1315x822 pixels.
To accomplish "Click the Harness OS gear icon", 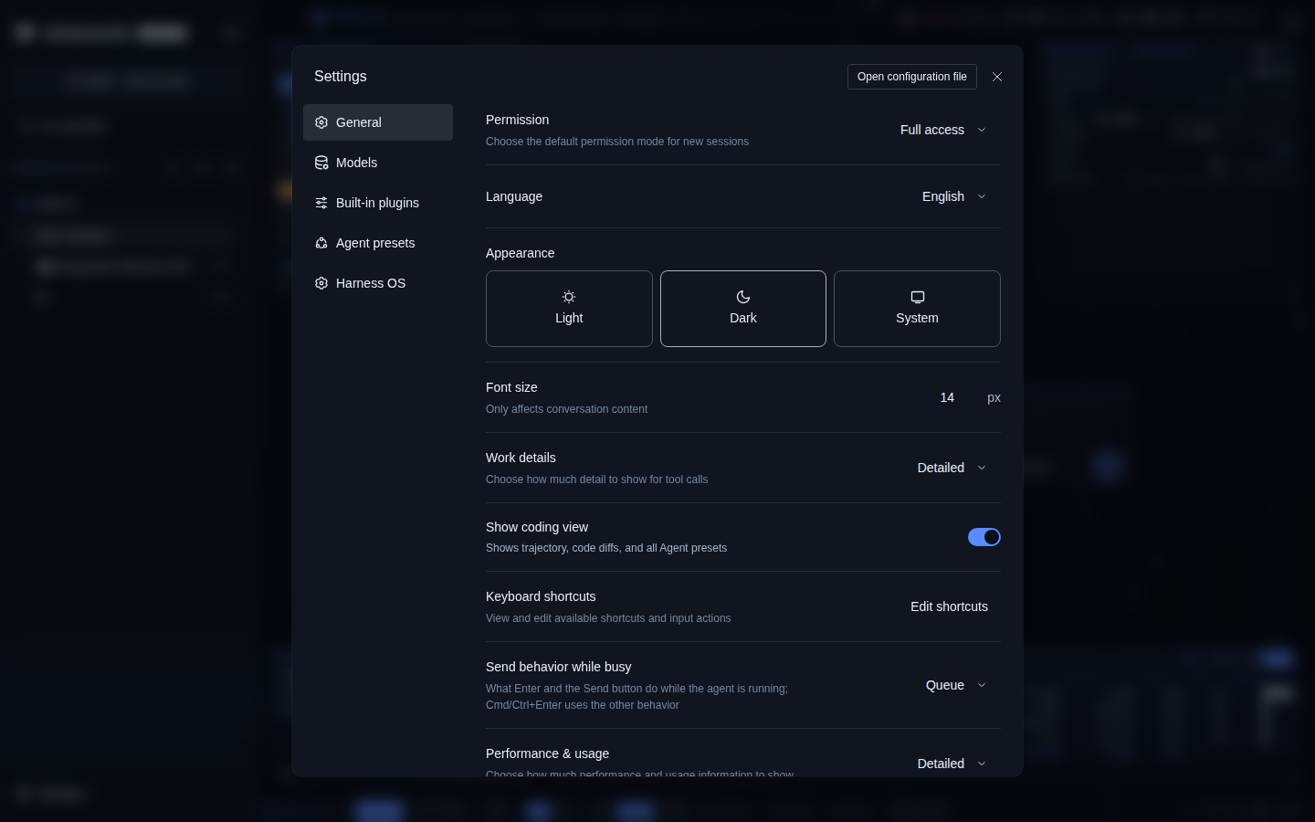I will click(321, 283).
